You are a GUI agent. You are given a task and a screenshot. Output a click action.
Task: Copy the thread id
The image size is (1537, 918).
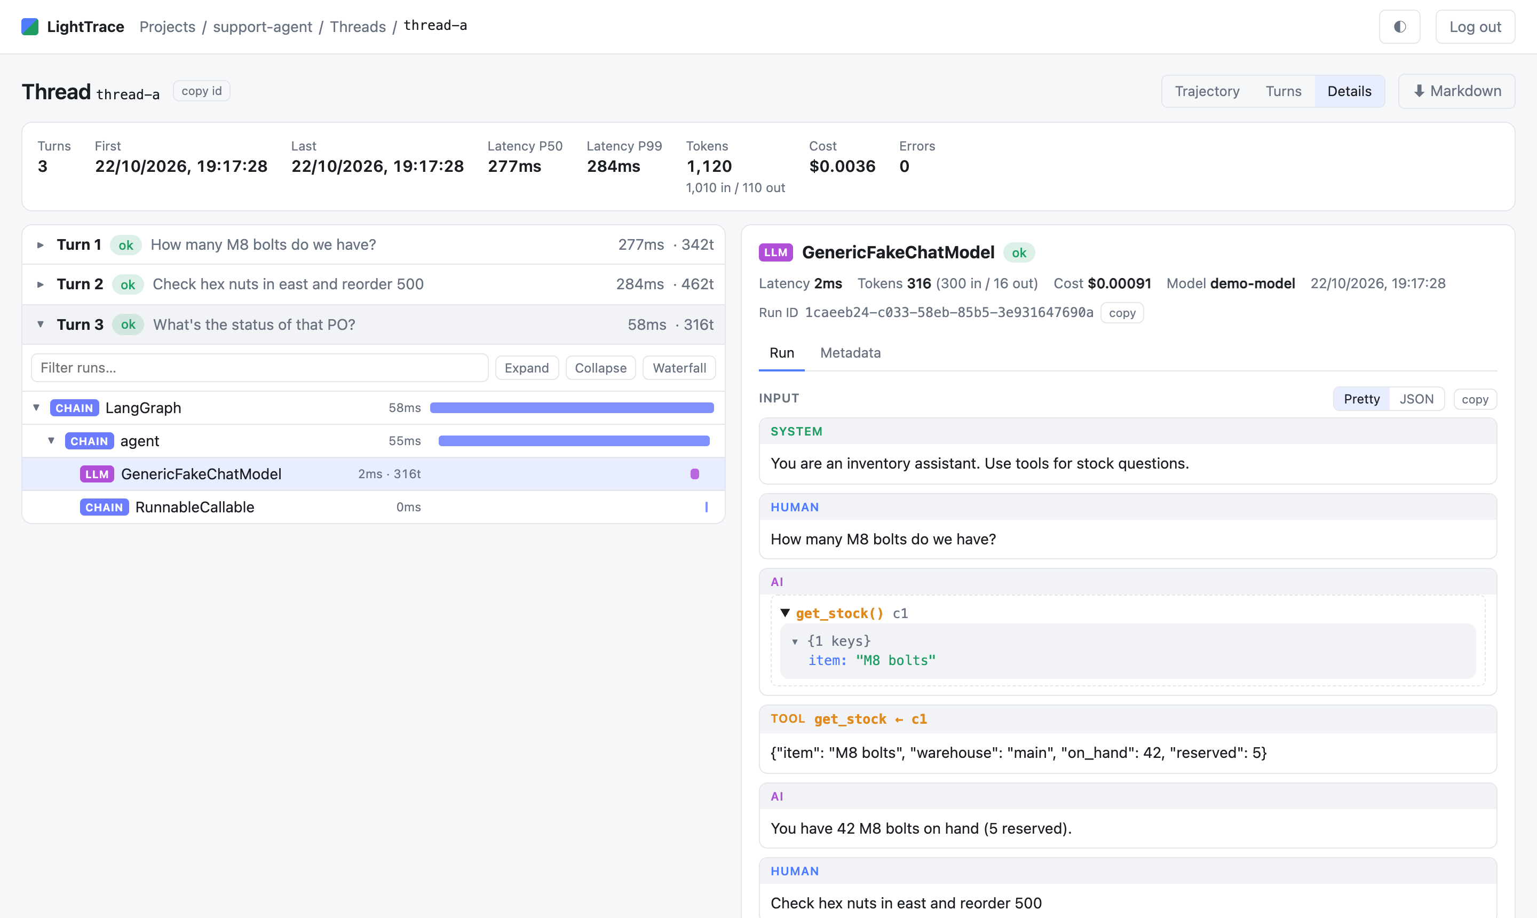(x=202, y=91)
